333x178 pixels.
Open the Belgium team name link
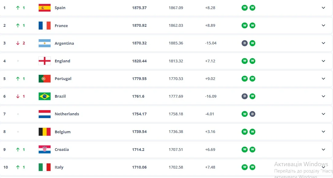click(62, 132)
